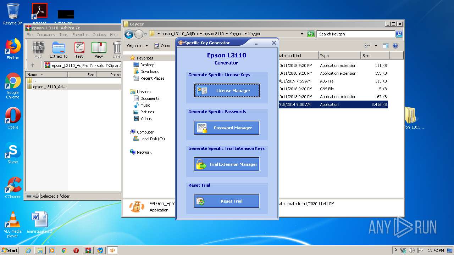The height and width of the screenshot is (255, 454).
Task: Select Desktop in navigation pane
Action: 147,65
